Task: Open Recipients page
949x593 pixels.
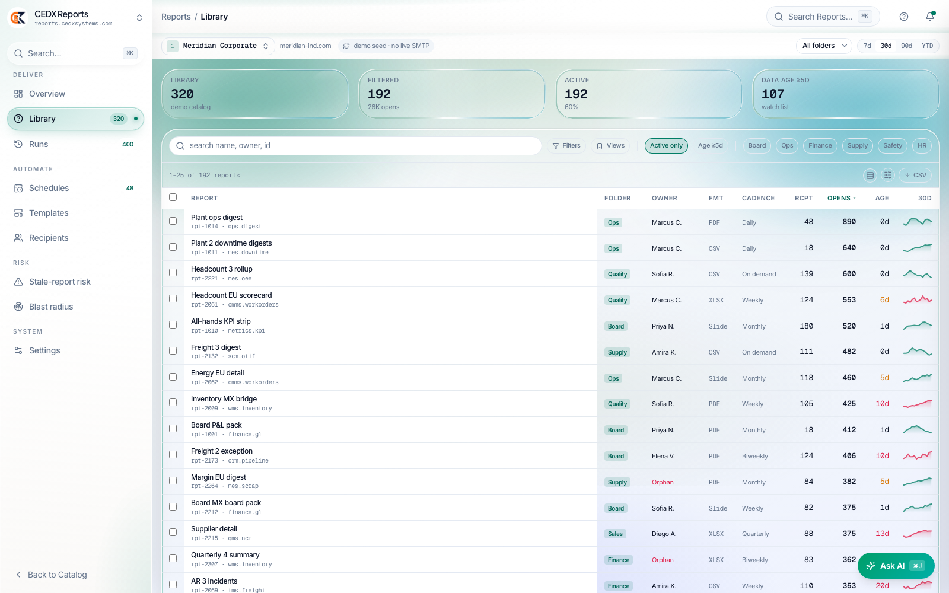Action: [x=75, y=238]
